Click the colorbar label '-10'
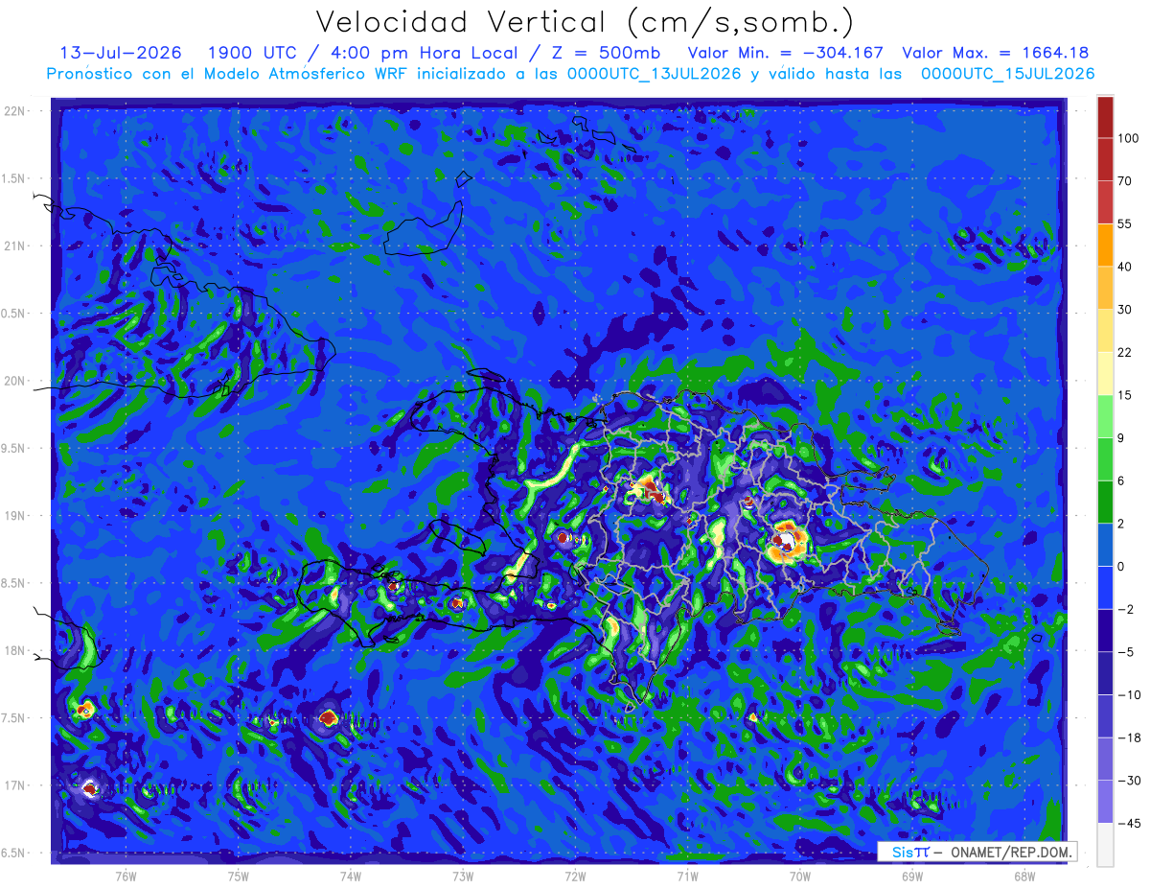This screenshot has height=889, width=1150. click(1128, 695)
